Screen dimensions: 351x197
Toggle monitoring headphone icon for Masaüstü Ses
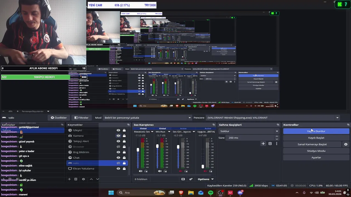tap(146, 171)
